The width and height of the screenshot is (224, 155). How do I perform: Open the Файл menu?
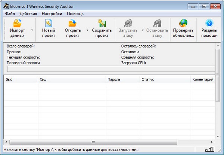click(10, 13)
